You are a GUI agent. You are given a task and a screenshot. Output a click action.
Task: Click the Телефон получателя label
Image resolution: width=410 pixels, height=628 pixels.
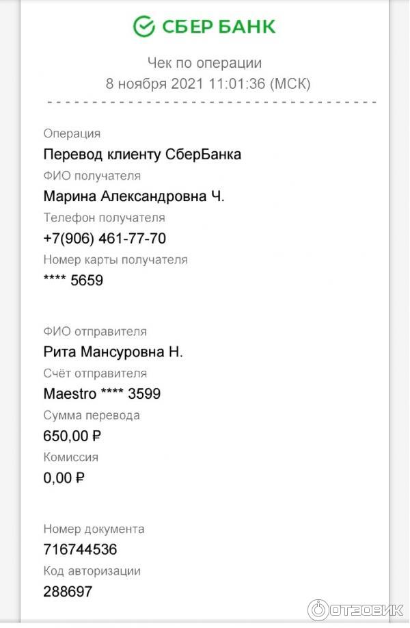click(x=104, y=218)
